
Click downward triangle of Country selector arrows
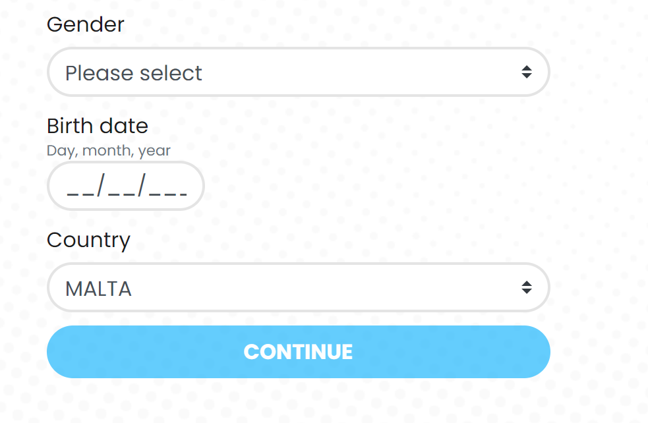pyautogui.click(x=527, y=291)
